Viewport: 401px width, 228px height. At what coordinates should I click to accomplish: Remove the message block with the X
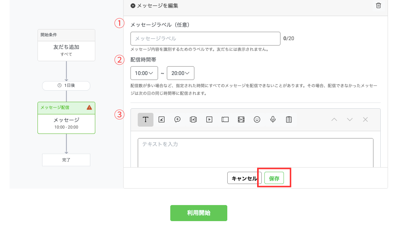(365, 119)
